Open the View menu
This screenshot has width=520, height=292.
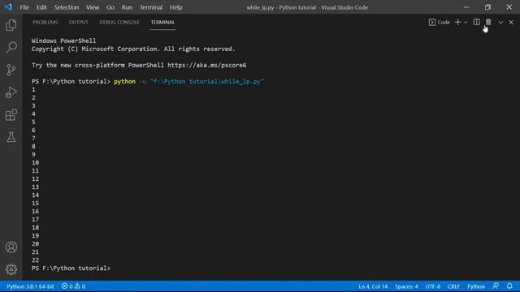click(93, 7)
